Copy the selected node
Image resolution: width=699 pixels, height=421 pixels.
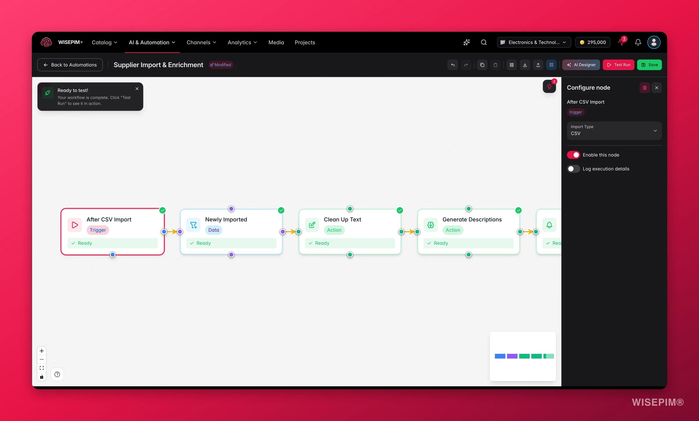(482, 65)
